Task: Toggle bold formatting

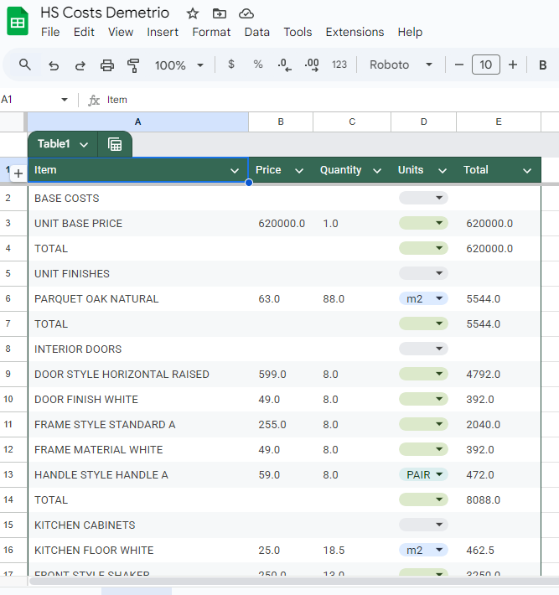Action: 543,65
